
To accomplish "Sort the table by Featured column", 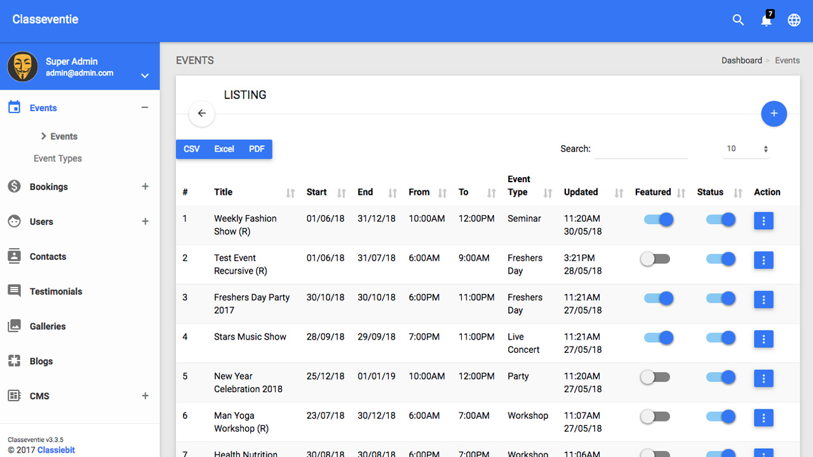I will (661, 192).
